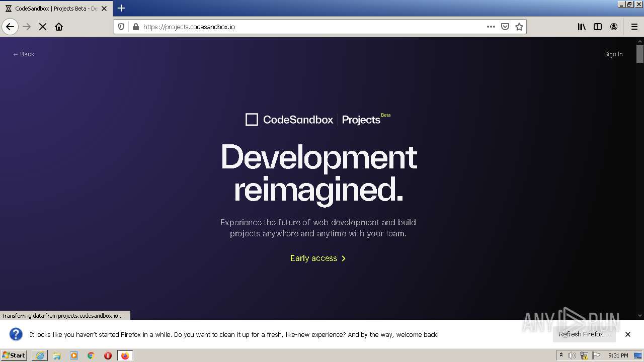Open page actions three-dot menu
Screen dimensions: 644x362
491,27
